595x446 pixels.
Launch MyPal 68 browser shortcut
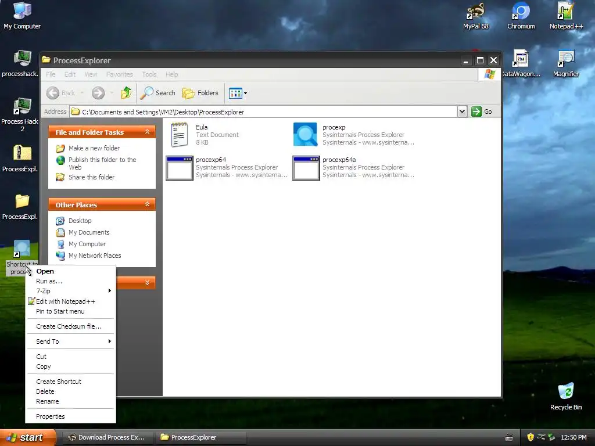coord(475,15)
